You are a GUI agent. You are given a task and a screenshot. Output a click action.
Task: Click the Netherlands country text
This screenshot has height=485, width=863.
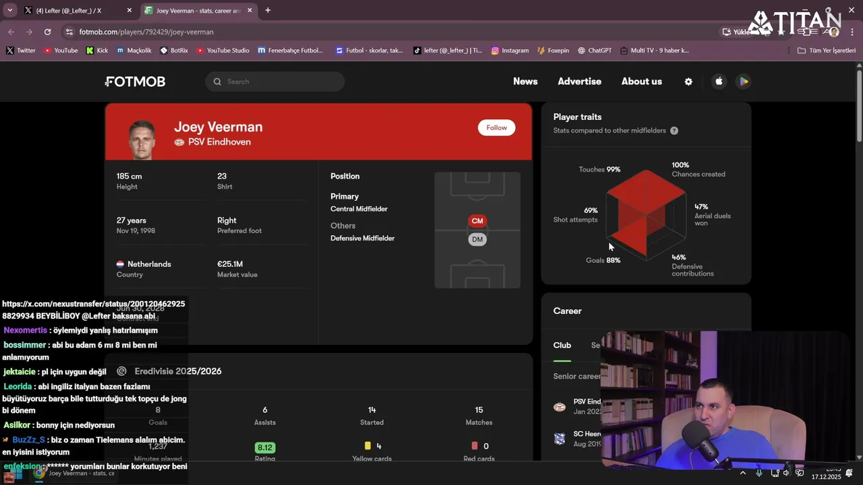pyautogui.click(x=149, y=264)
